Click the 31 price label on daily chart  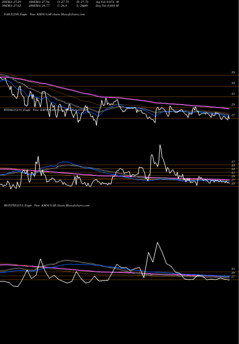tap(233, 94)
